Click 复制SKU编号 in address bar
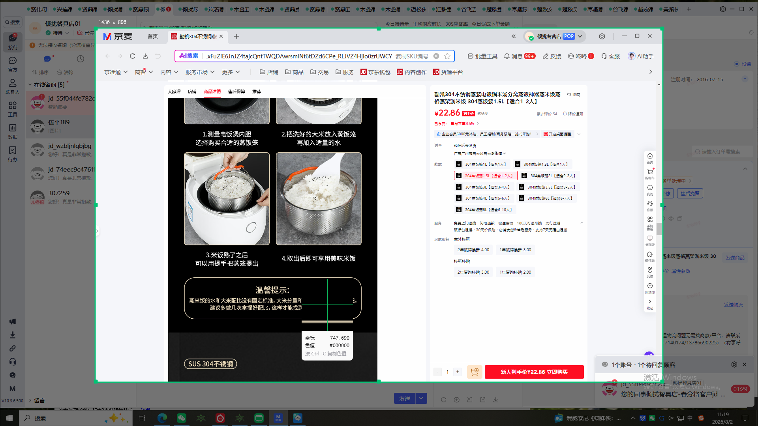Image resolution: width=758 pixels, height=426 pixels. [x=412, y=56]
